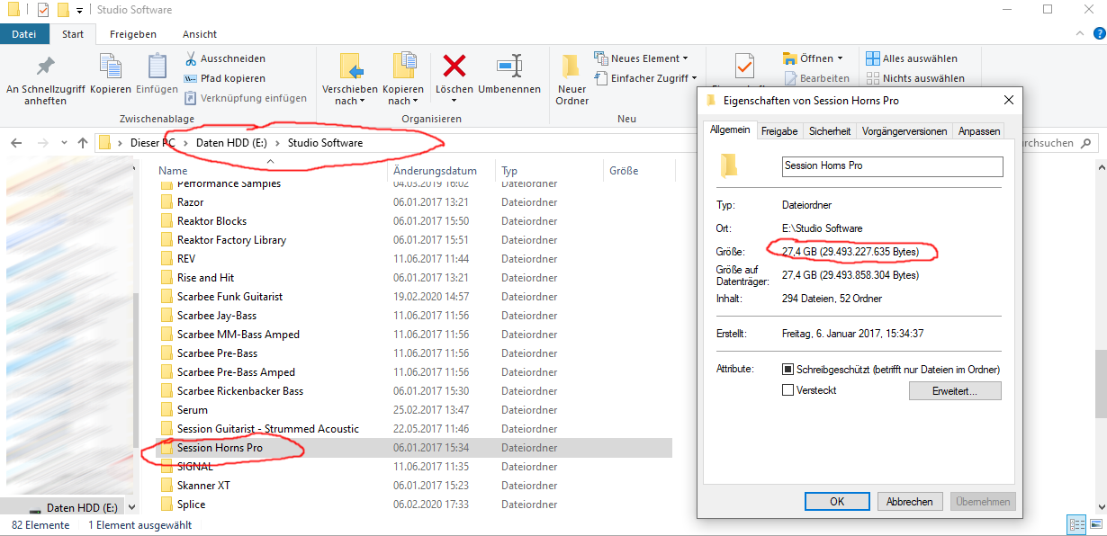Switch to details view icon in status bar
This screenshot has height=536, width=1107.
[1075, 524]
